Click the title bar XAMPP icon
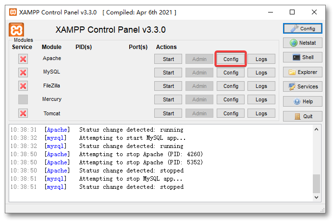Screen dimensions: 333x221 point(13,12)
